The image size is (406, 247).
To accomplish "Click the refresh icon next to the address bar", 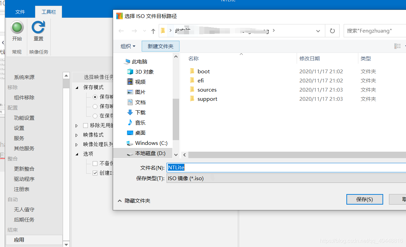I will pos(332,31).
